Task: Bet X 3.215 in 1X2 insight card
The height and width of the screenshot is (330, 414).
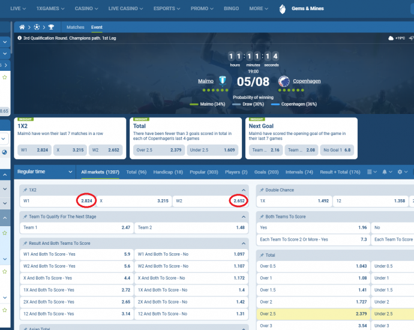Action: 70,150
